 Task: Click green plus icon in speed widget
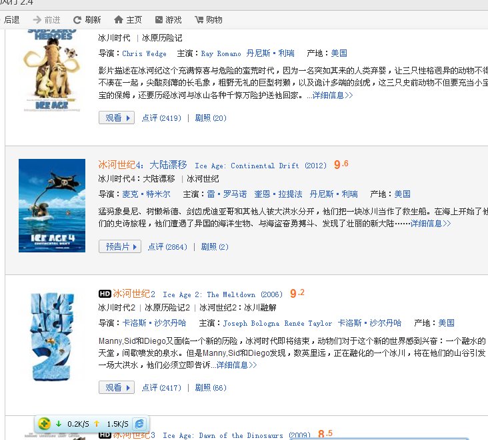coord(44,423)
